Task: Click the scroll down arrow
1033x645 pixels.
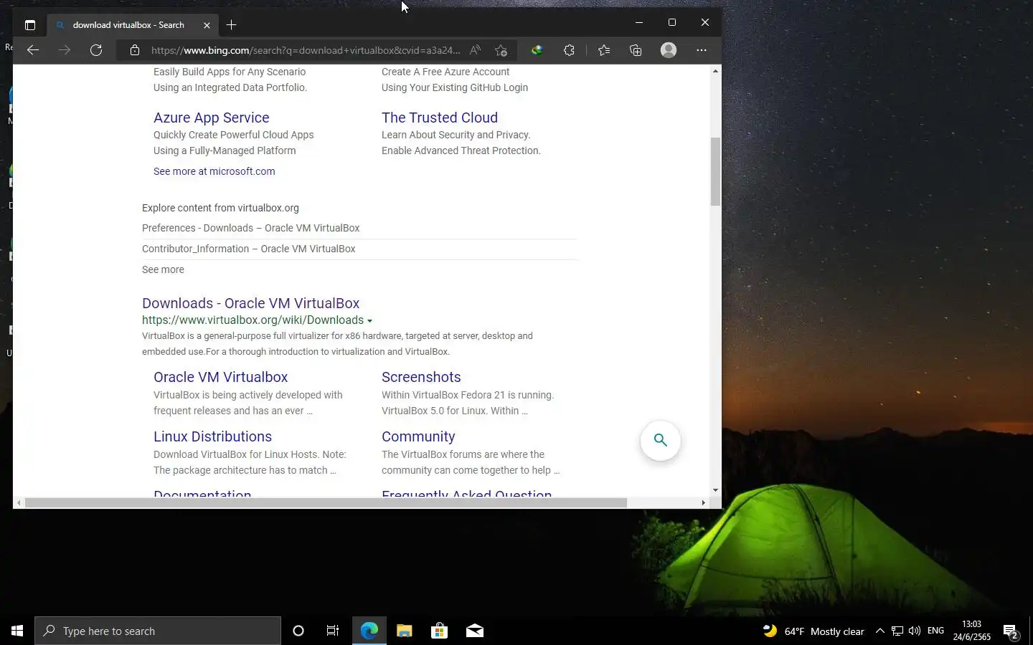Action: tap(715, 490)
